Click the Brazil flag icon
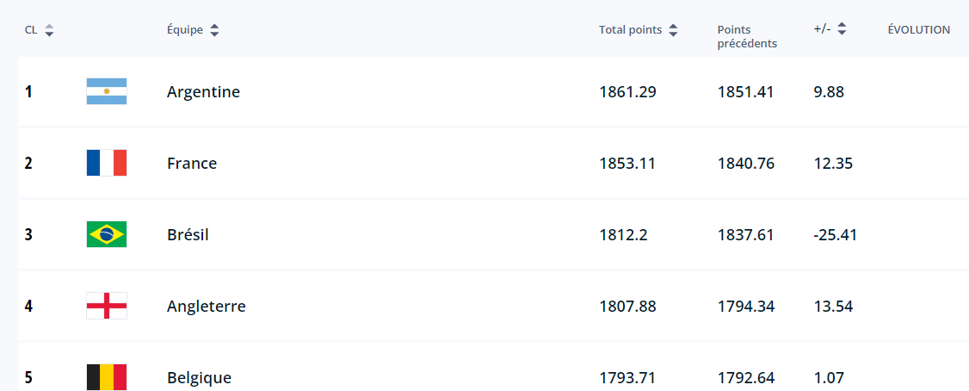This screenshot has height=391, width=969. tap(107, 234)
